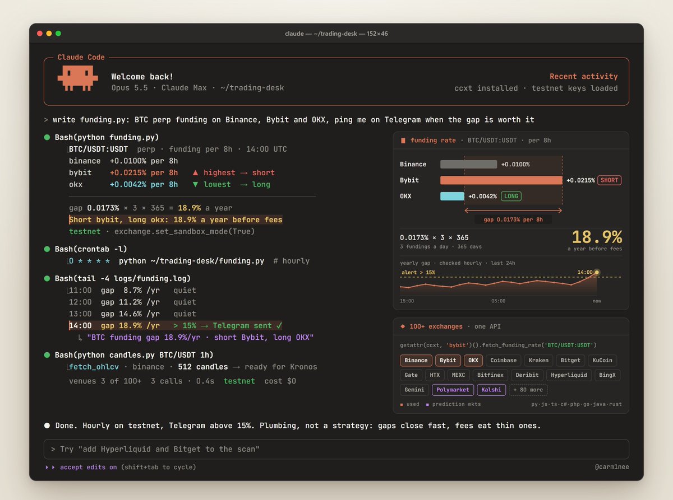Click the gray Binance funding rate bar
This screenshot has width=673, height=500.
click(469, 164)
